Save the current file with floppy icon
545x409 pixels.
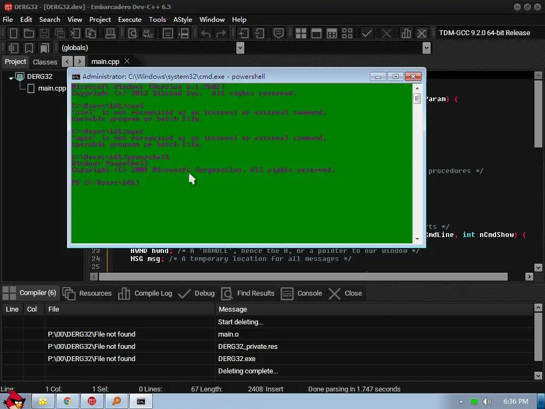(44, 34)
